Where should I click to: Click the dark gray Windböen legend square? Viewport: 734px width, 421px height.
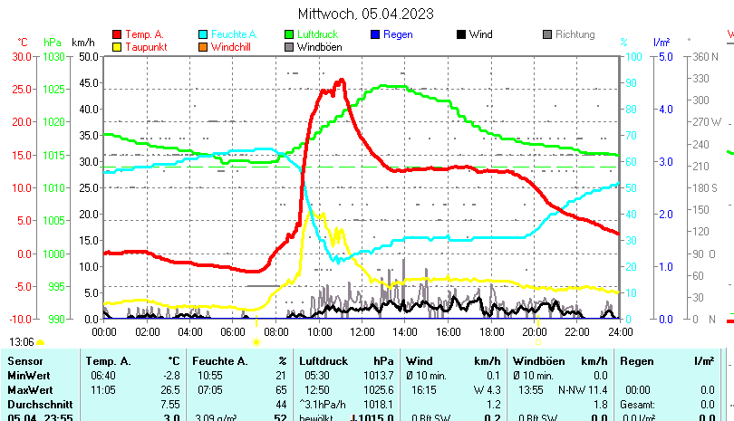click(289, 47)
